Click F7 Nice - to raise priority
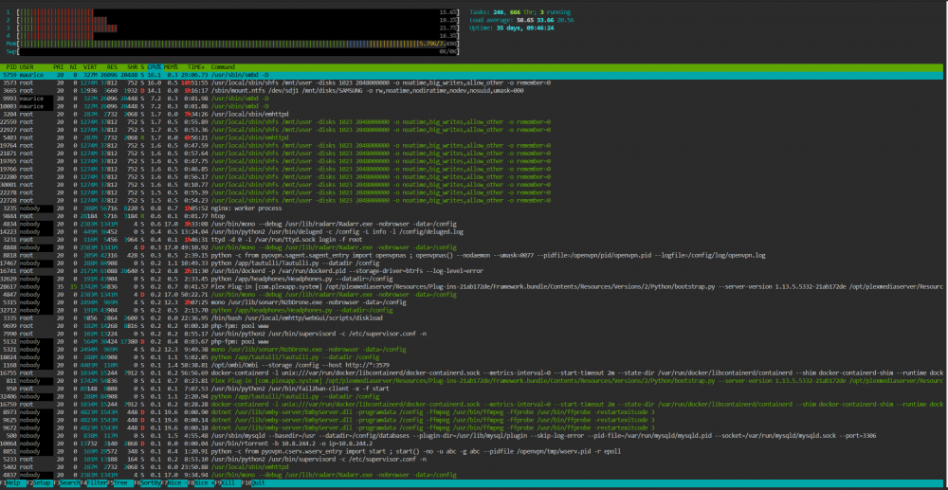Viewport: 948px width, 490px height. (173, 482)
